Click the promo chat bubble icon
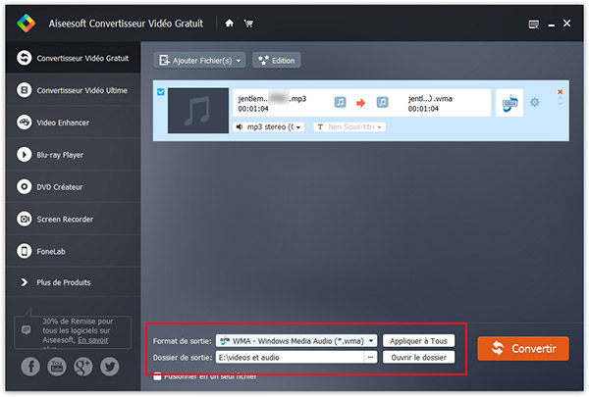Screen dimensions: 589x397 tap(26, 329)
